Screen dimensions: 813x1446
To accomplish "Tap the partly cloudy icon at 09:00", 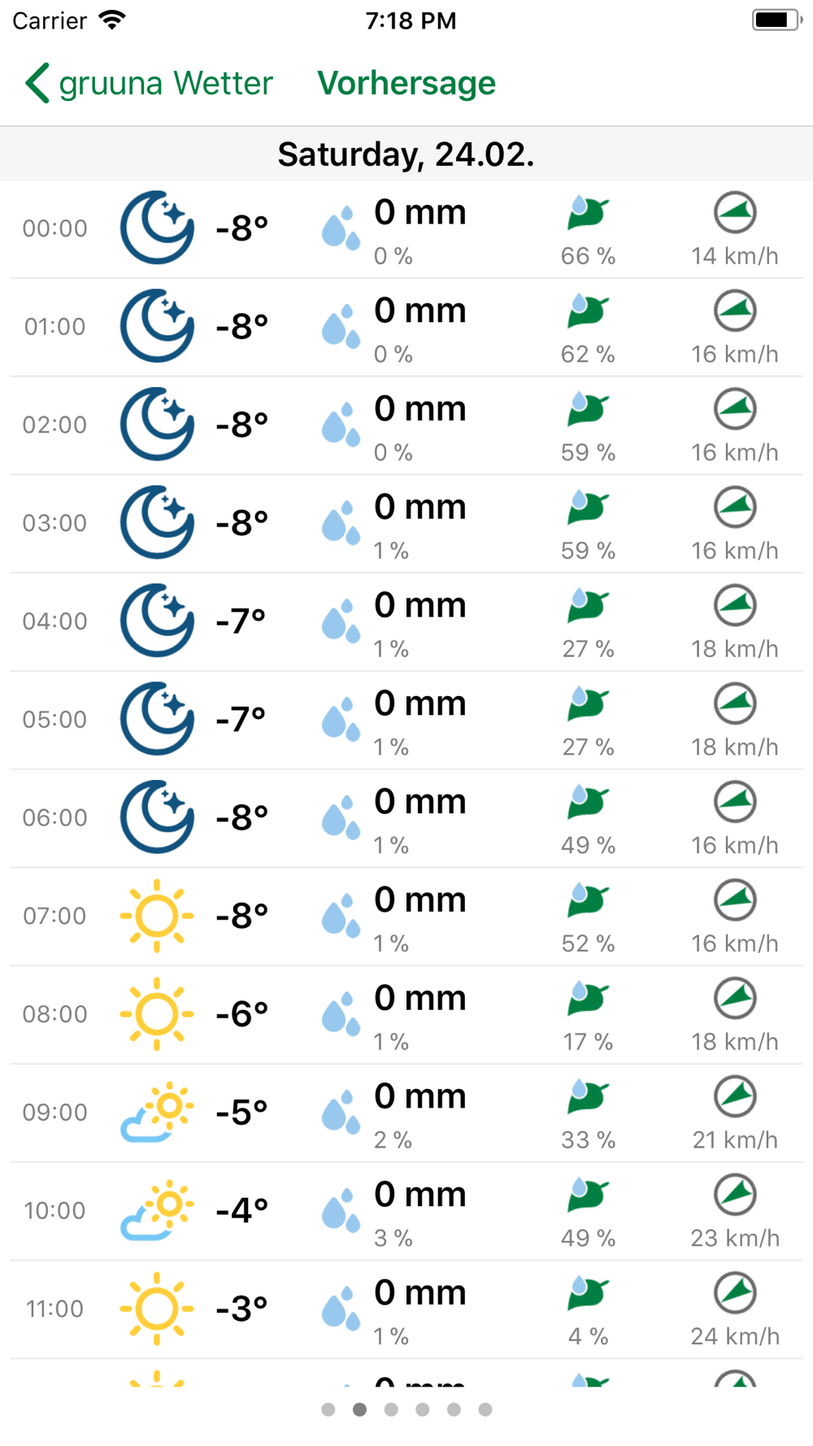I will coord(157,1112).
